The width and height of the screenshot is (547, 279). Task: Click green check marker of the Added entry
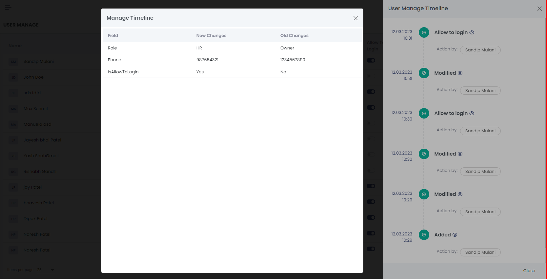(x=424, y=235)
